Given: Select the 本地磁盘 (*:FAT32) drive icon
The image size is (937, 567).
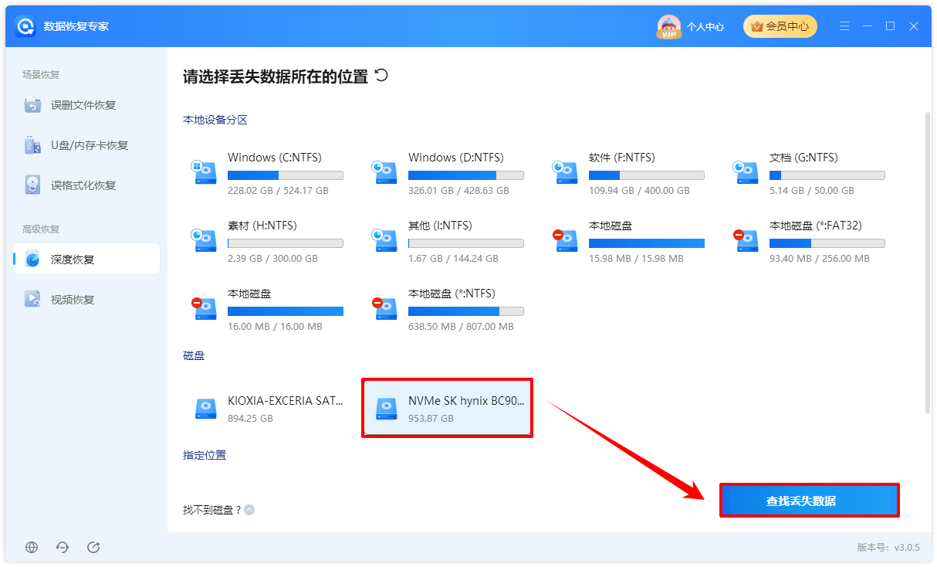Looking at the screenshot, I should (746, 240).
